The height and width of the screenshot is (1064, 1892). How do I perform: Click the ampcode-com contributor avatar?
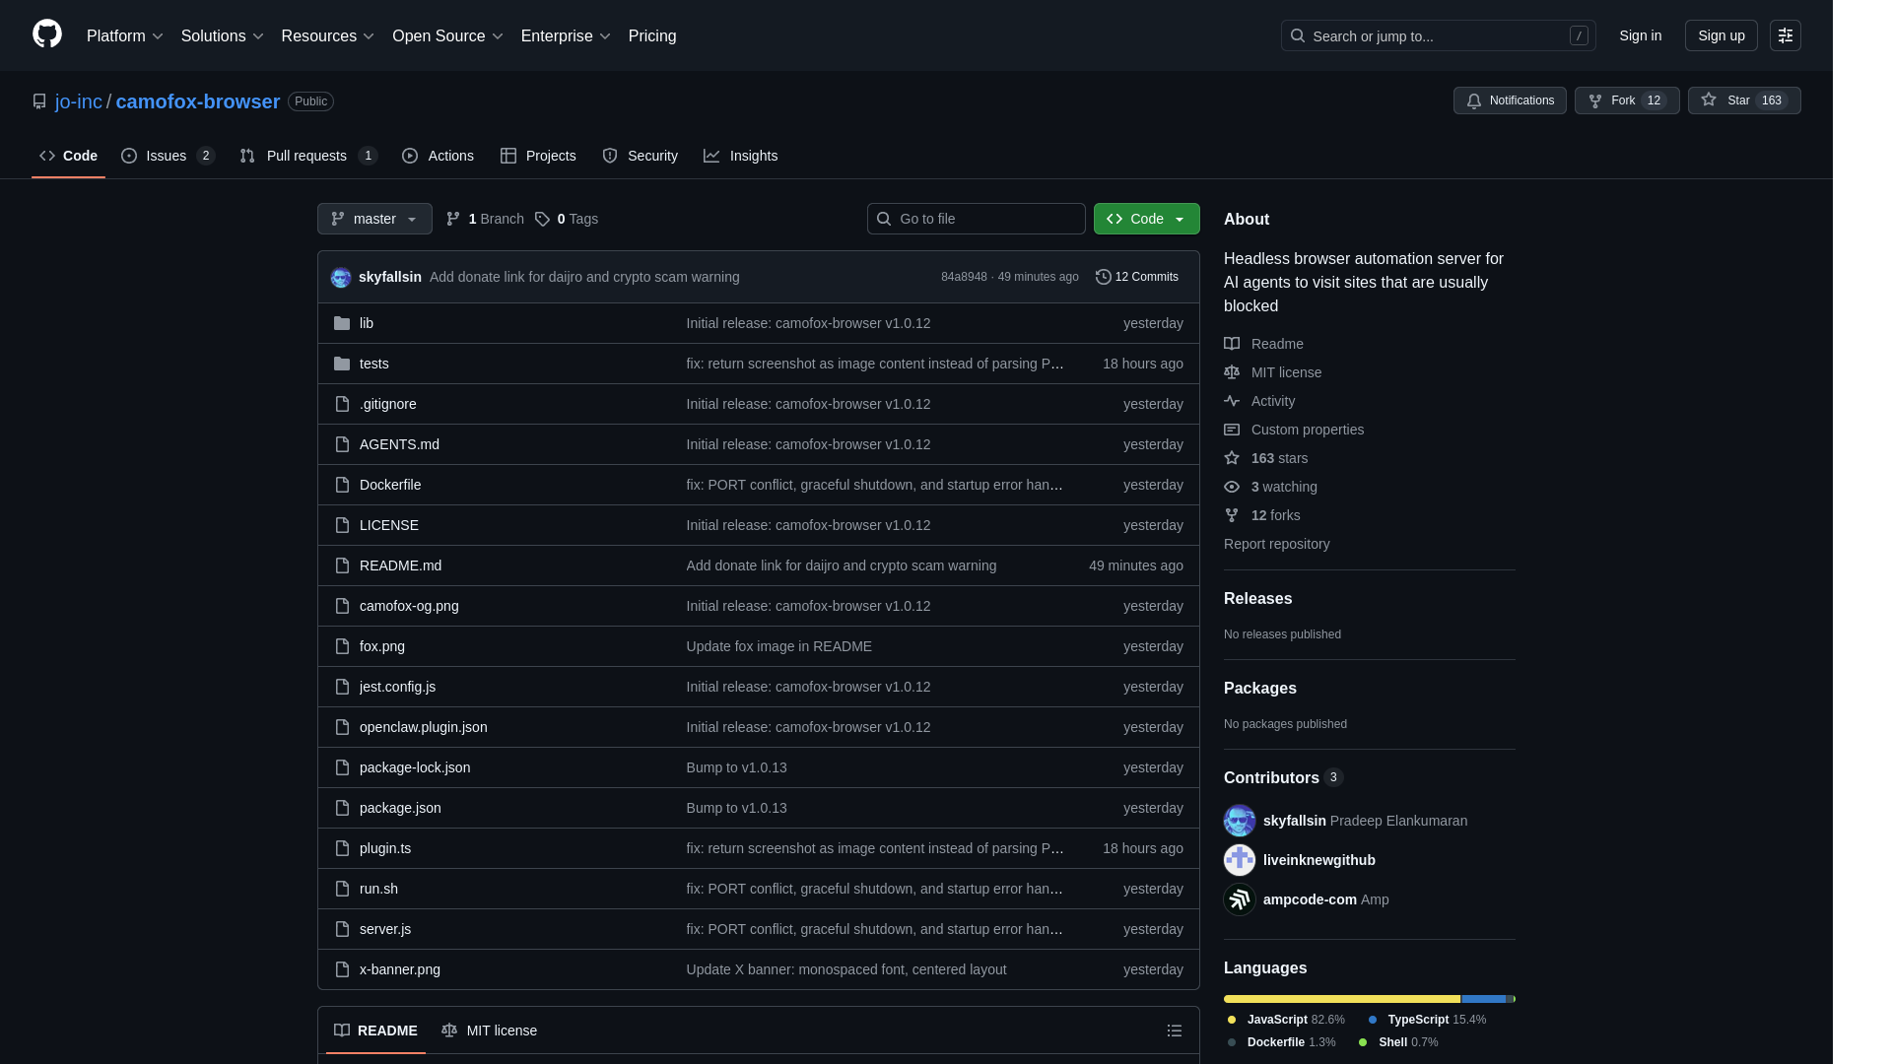tap(1239, 899)
